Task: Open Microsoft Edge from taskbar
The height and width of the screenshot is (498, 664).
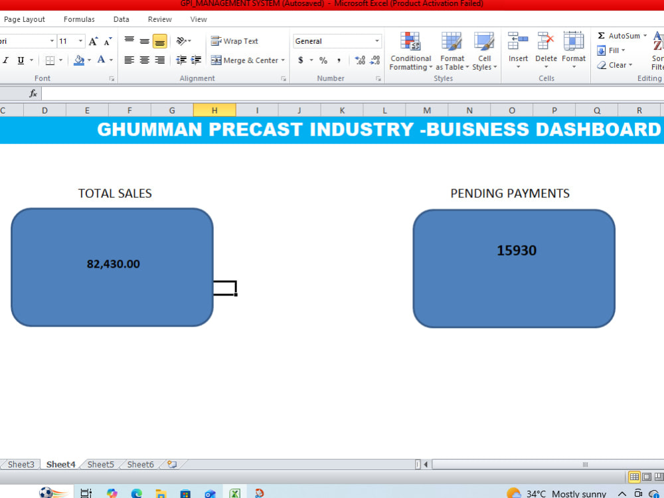Action: [x=136, y=493]
